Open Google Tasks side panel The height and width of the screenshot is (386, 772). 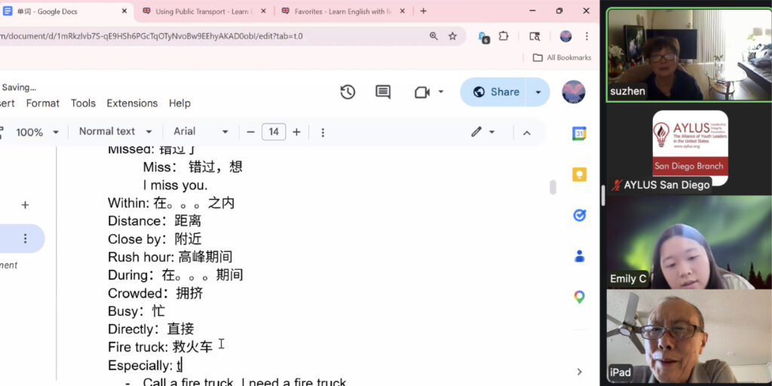[x=579, y=215]
